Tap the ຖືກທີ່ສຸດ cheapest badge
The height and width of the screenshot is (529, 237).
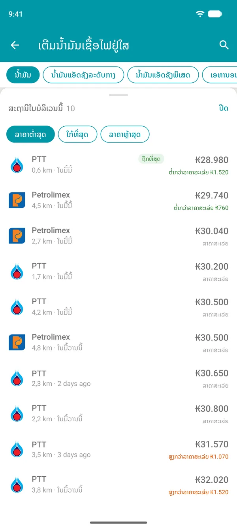pyautogui.click(x=151, y=159)
